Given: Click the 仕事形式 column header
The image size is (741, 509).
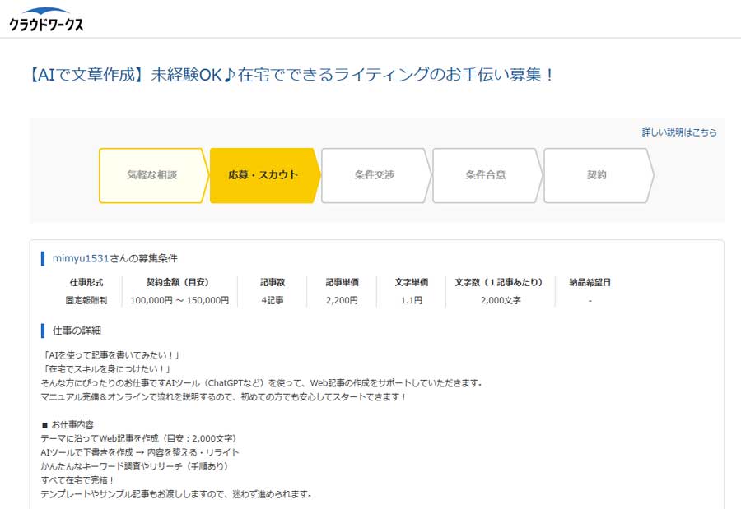Looking at the screenshot, I should point(86,282).
